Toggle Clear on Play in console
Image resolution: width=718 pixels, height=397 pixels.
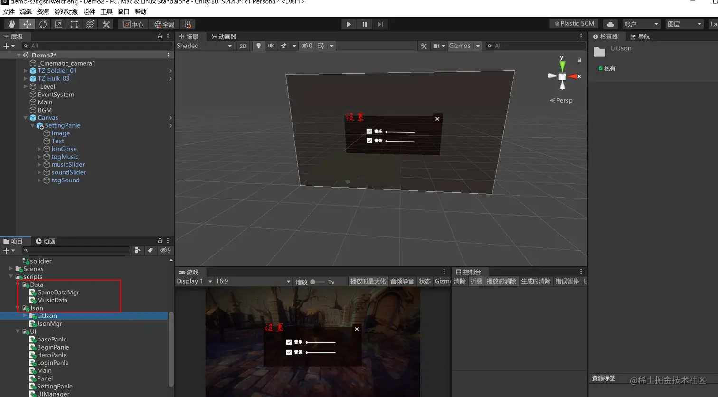pyautogui.click(x=501, y=281)
